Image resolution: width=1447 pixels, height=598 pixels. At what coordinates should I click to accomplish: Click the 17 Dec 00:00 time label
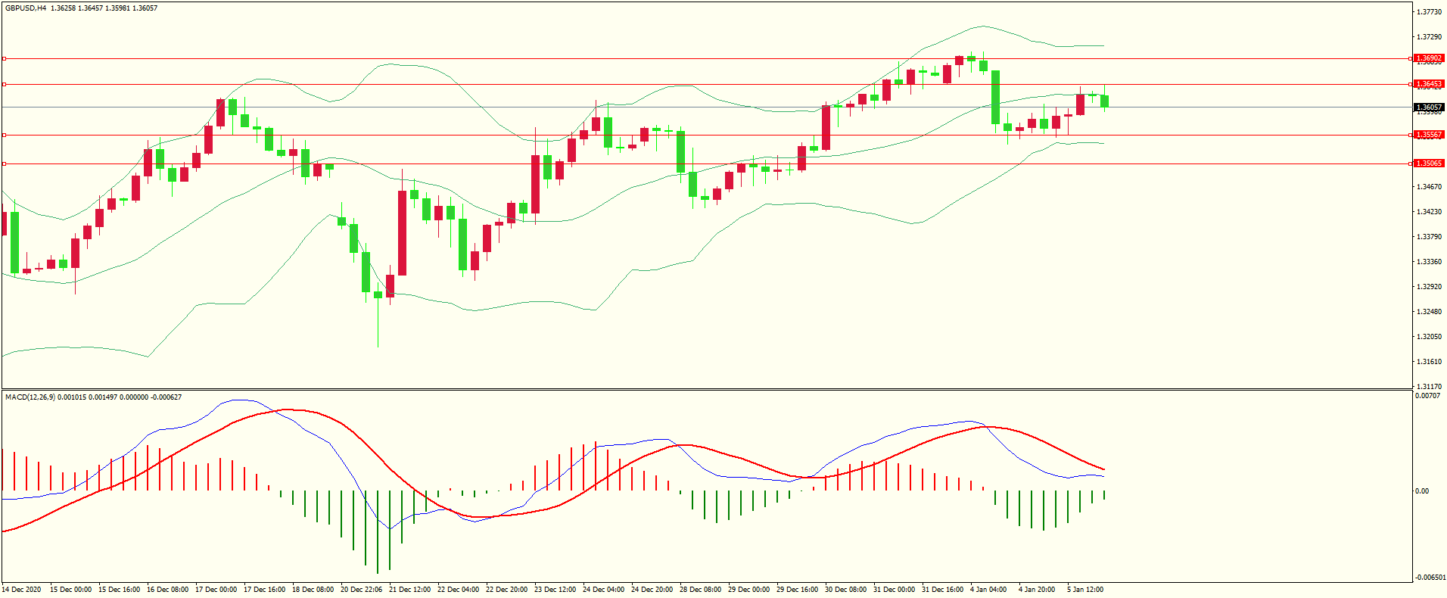tap(216, 590)
